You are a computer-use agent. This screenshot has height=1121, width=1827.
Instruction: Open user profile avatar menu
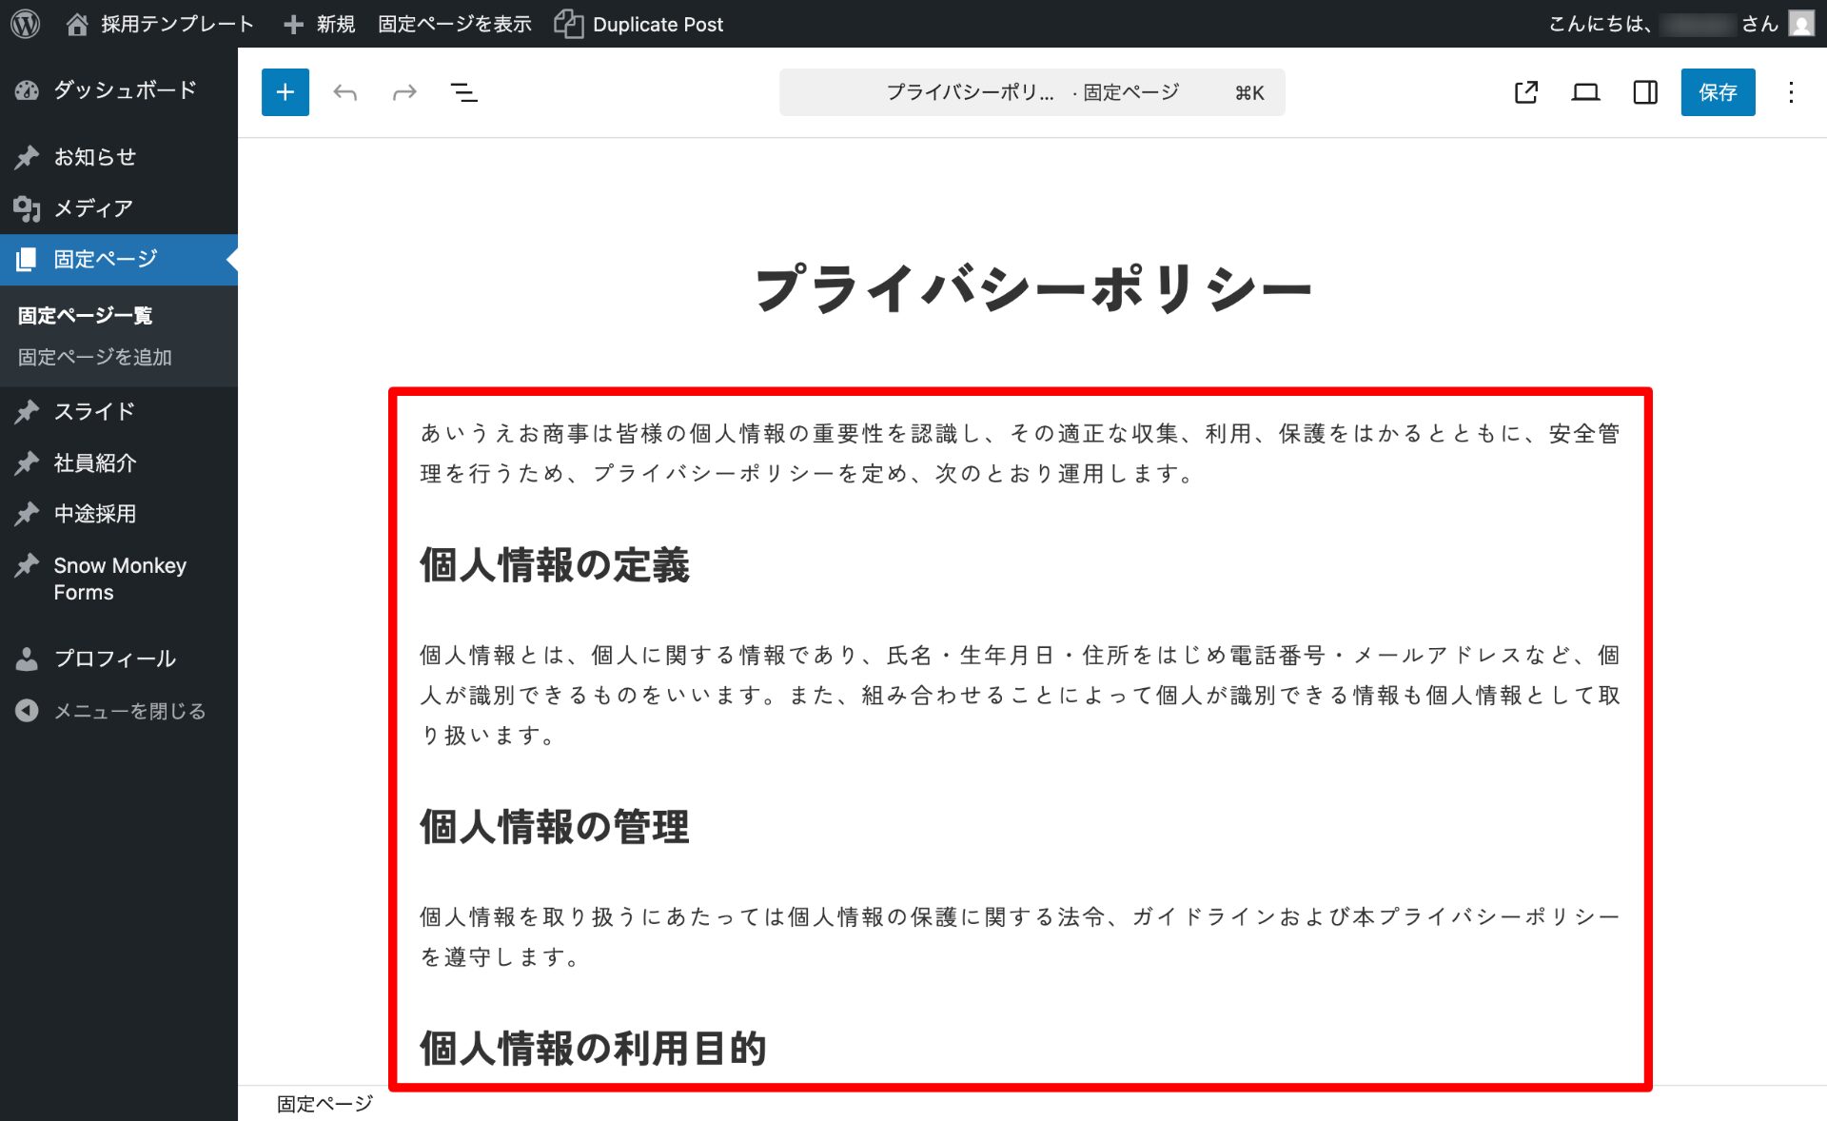pos(1801,23)
